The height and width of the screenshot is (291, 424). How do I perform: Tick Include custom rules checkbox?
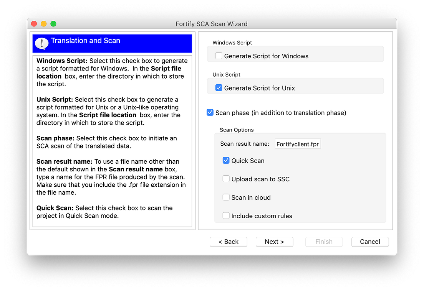pyautogui.click(x=226, y=215)
